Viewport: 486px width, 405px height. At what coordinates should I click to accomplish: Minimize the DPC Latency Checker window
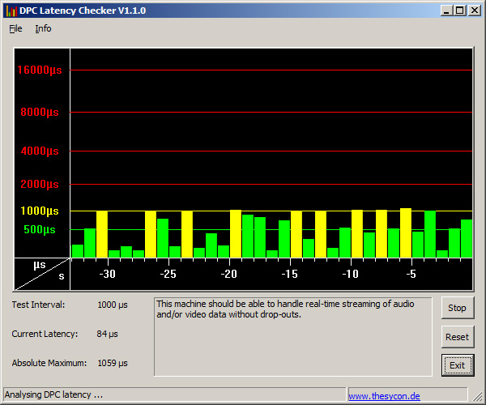pos(447,10)
